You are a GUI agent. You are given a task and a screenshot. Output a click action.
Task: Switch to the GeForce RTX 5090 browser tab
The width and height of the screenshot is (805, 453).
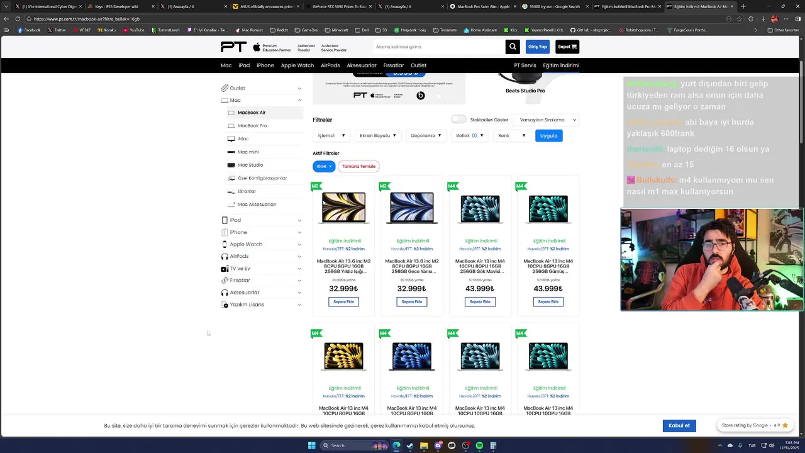click(x=340, y=6)
